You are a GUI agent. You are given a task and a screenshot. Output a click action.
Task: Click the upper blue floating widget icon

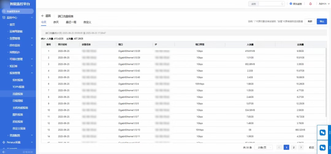coord(322,133)
